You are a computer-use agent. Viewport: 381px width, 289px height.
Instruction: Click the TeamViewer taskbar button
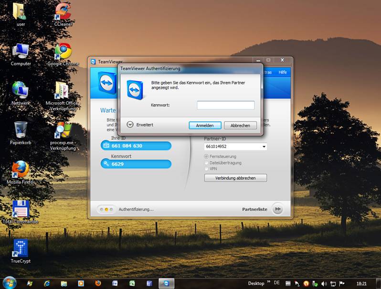tap(167, 283)
